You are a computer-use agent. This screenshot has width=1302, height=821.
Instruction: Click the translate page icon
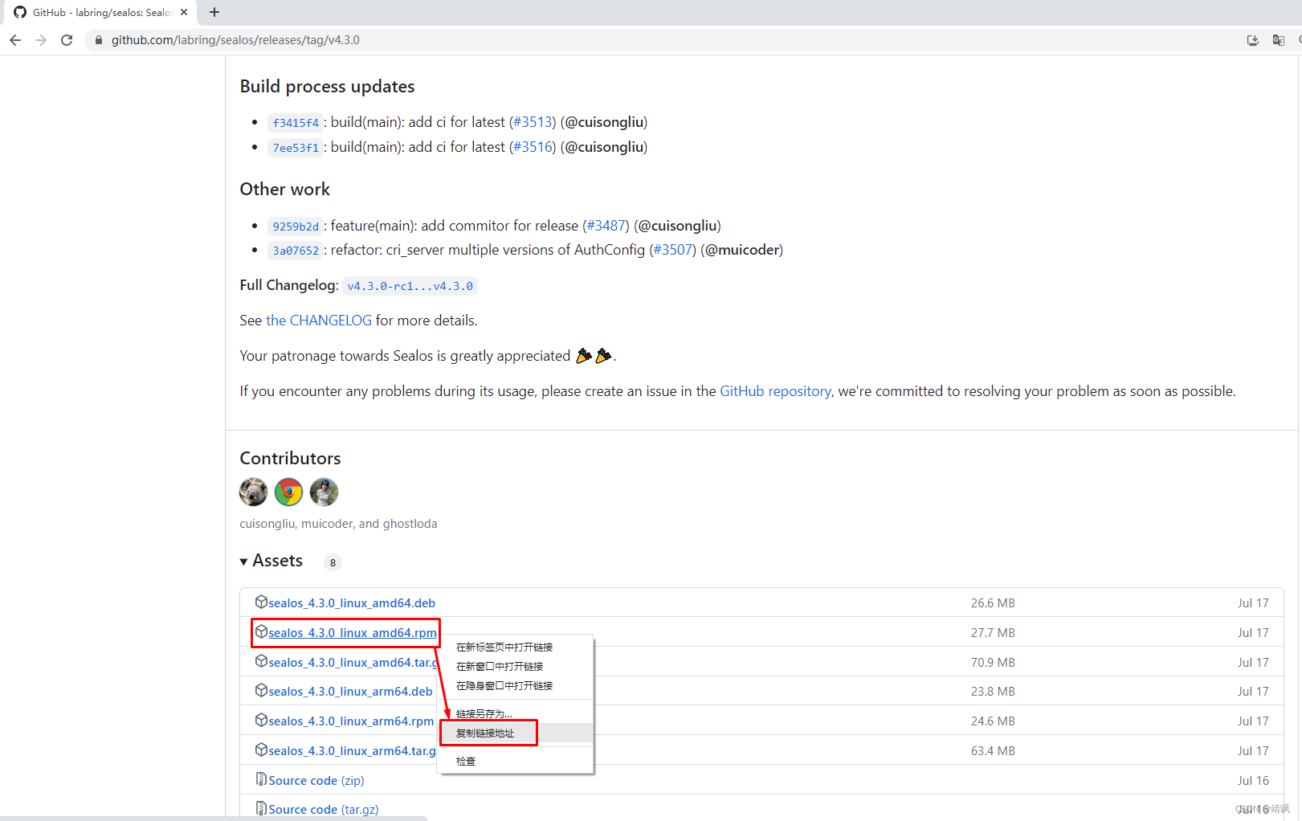(x=1278, y=40)
